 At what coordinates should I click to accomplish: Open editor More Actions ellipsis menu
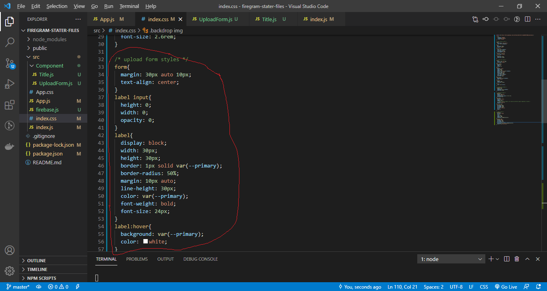[538, 19]
